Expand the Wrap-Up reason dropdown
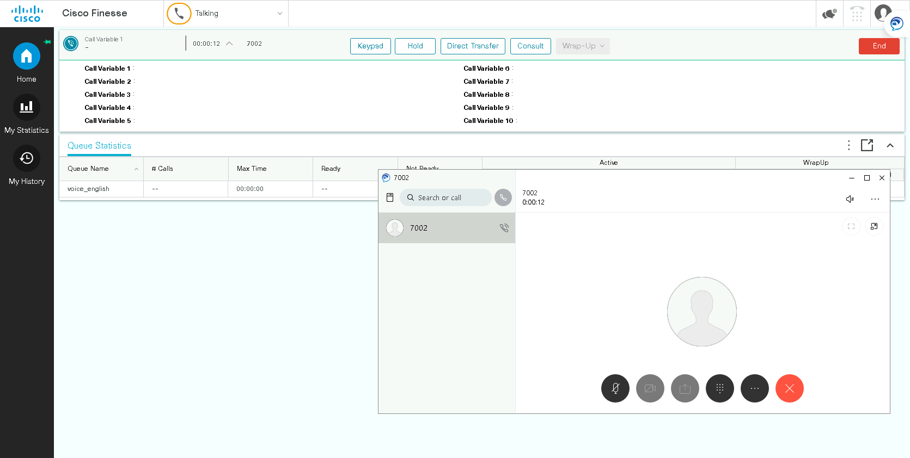910x458 pixels. pos(583,46)
